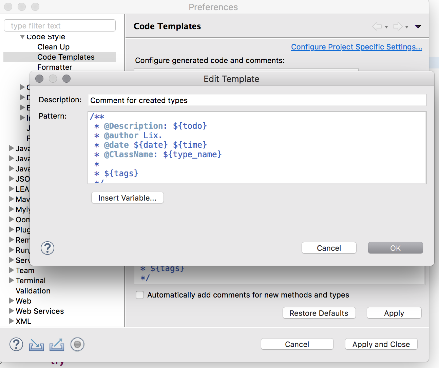The image size is (439, 368).
Task: Click the import preferences icon
Action: [x=36, y=345]
